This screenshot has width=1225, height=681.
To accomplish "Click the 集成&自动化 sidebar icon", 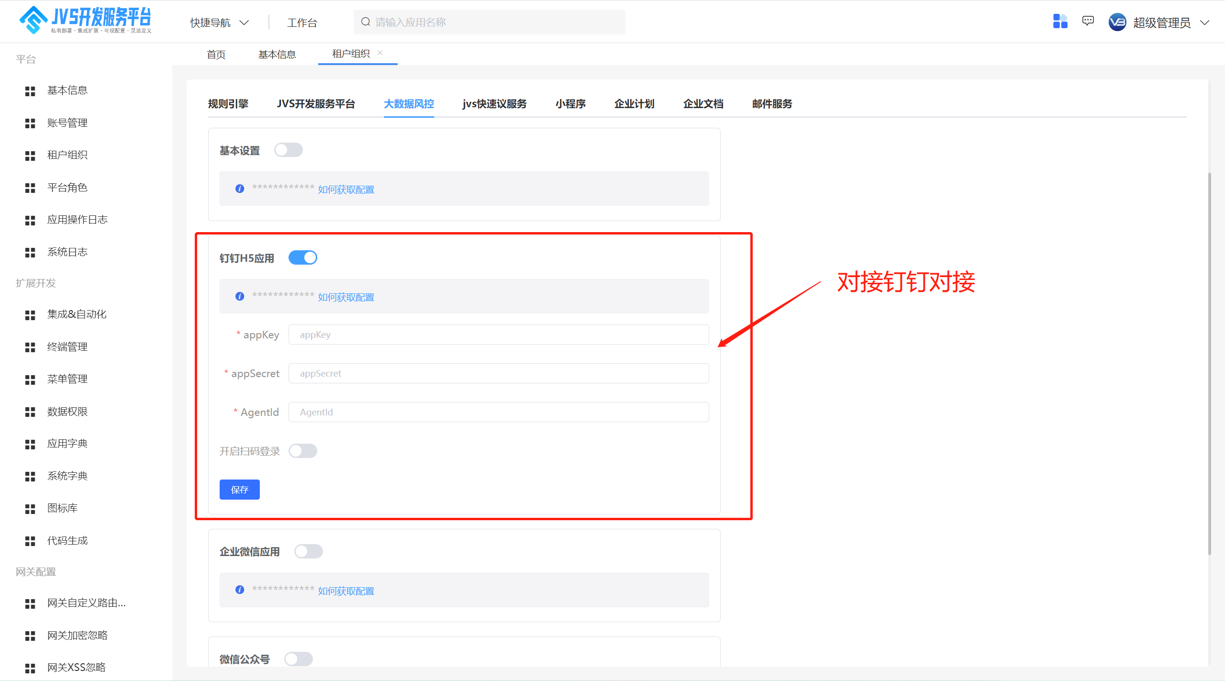I will (x=30, y=315).
